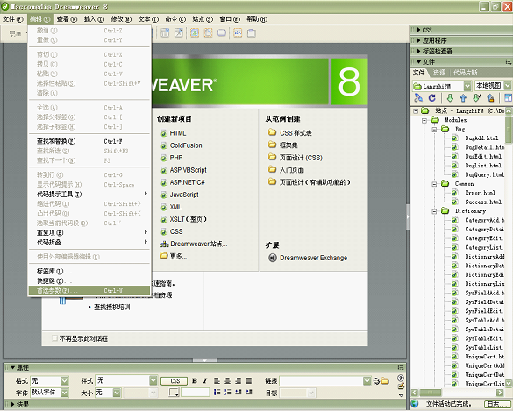The height and width of the screenshot is (411, 513).
Task: Click the Properties help question icon
Action: coord(401,378)
